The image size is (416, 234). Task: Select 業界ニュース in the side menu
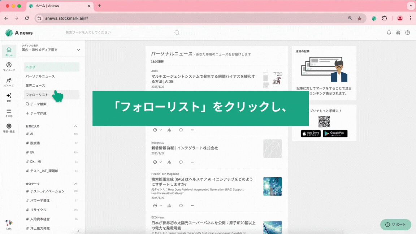click(x=35, y=86)
